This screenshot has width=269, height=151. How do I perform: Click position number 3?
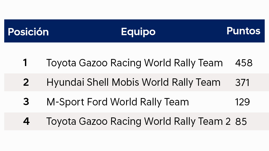[x=26, y=102]
